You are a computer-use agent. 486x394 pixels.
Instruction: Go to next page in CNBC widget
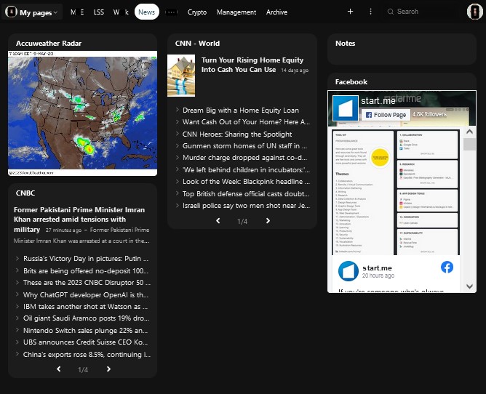pos(108,369)
